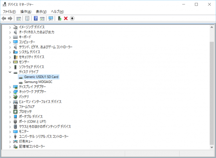The height and width of the screenshot is (158, 216).
Task: Select the モニター label
Action: tap(24, 132)
